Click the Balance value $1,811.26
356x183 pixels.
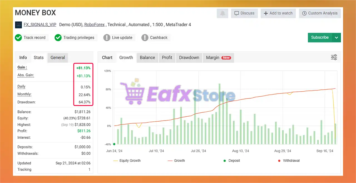82,112
